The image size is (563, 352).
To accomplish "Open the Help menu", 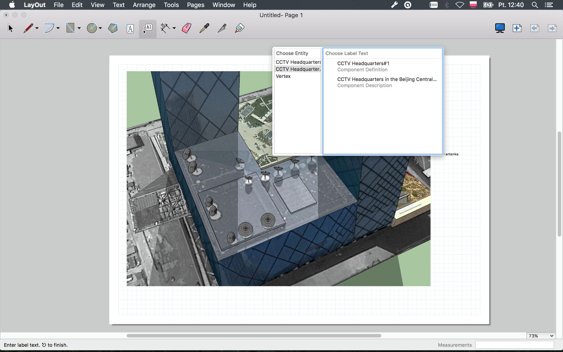I will [x=250, y=5].
